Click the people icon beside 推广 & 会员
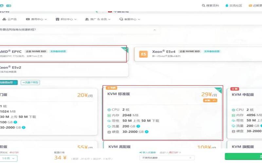Image resolution: width=262 pixels, height=164 pixels. 87,19
